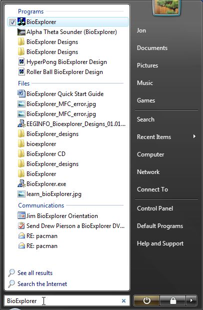This screenshot has height=310, width=203.
Task: Open the Network item
Action: [x=148, y=172]
